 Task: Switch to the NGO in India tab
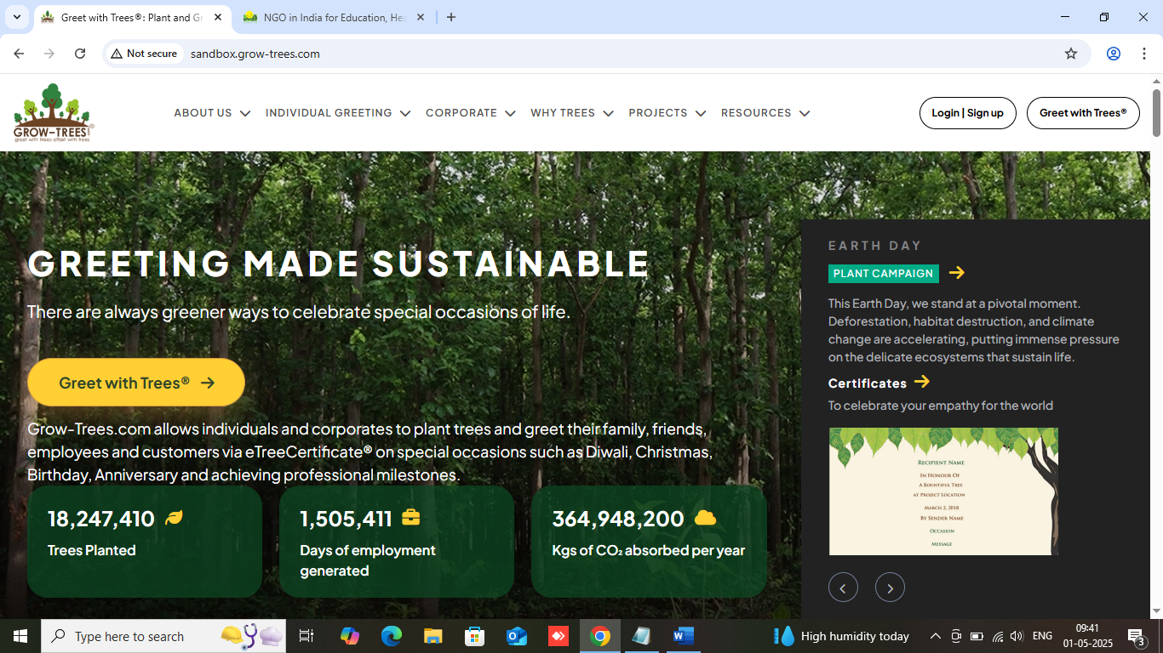point(332,17)
